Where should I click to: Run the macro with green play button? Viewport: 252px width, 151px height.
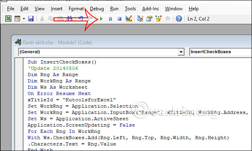pyautogui.click(x=101, y=19)
